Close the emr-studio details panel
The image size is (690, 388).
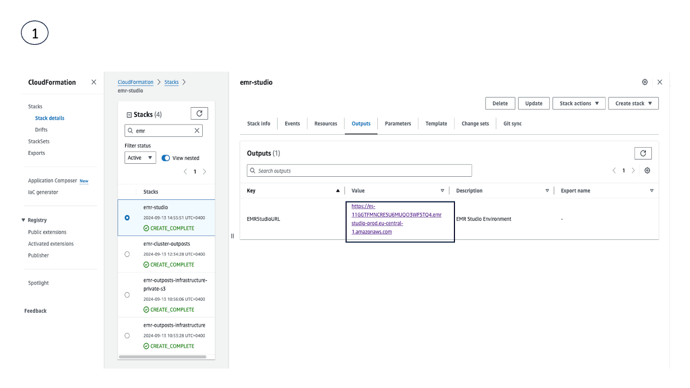click(660, 82)
